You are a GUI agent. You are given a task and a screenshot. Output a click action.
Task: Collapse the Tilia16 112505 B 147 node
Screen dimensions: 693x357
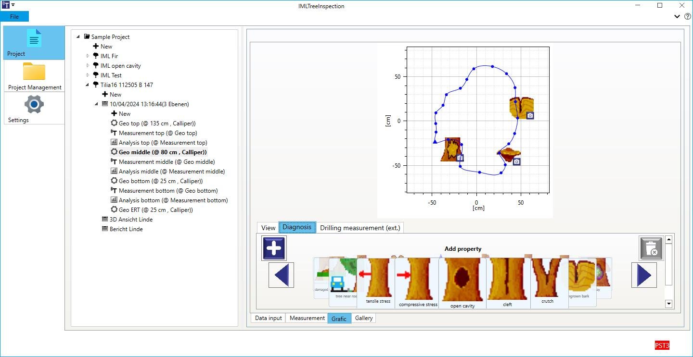coord(88,85)
